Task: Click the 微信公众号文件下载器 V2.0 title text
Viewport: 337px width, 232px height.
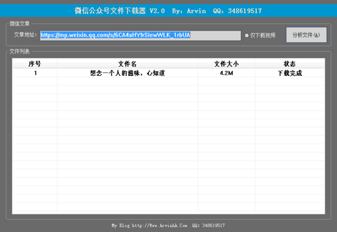Action: [120, 11]
